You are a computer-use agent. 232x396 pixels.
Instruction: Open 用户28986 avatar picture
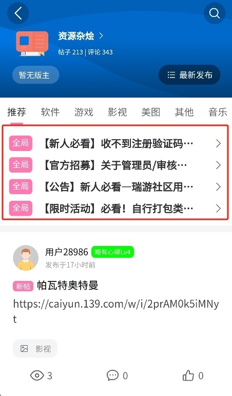26,258
